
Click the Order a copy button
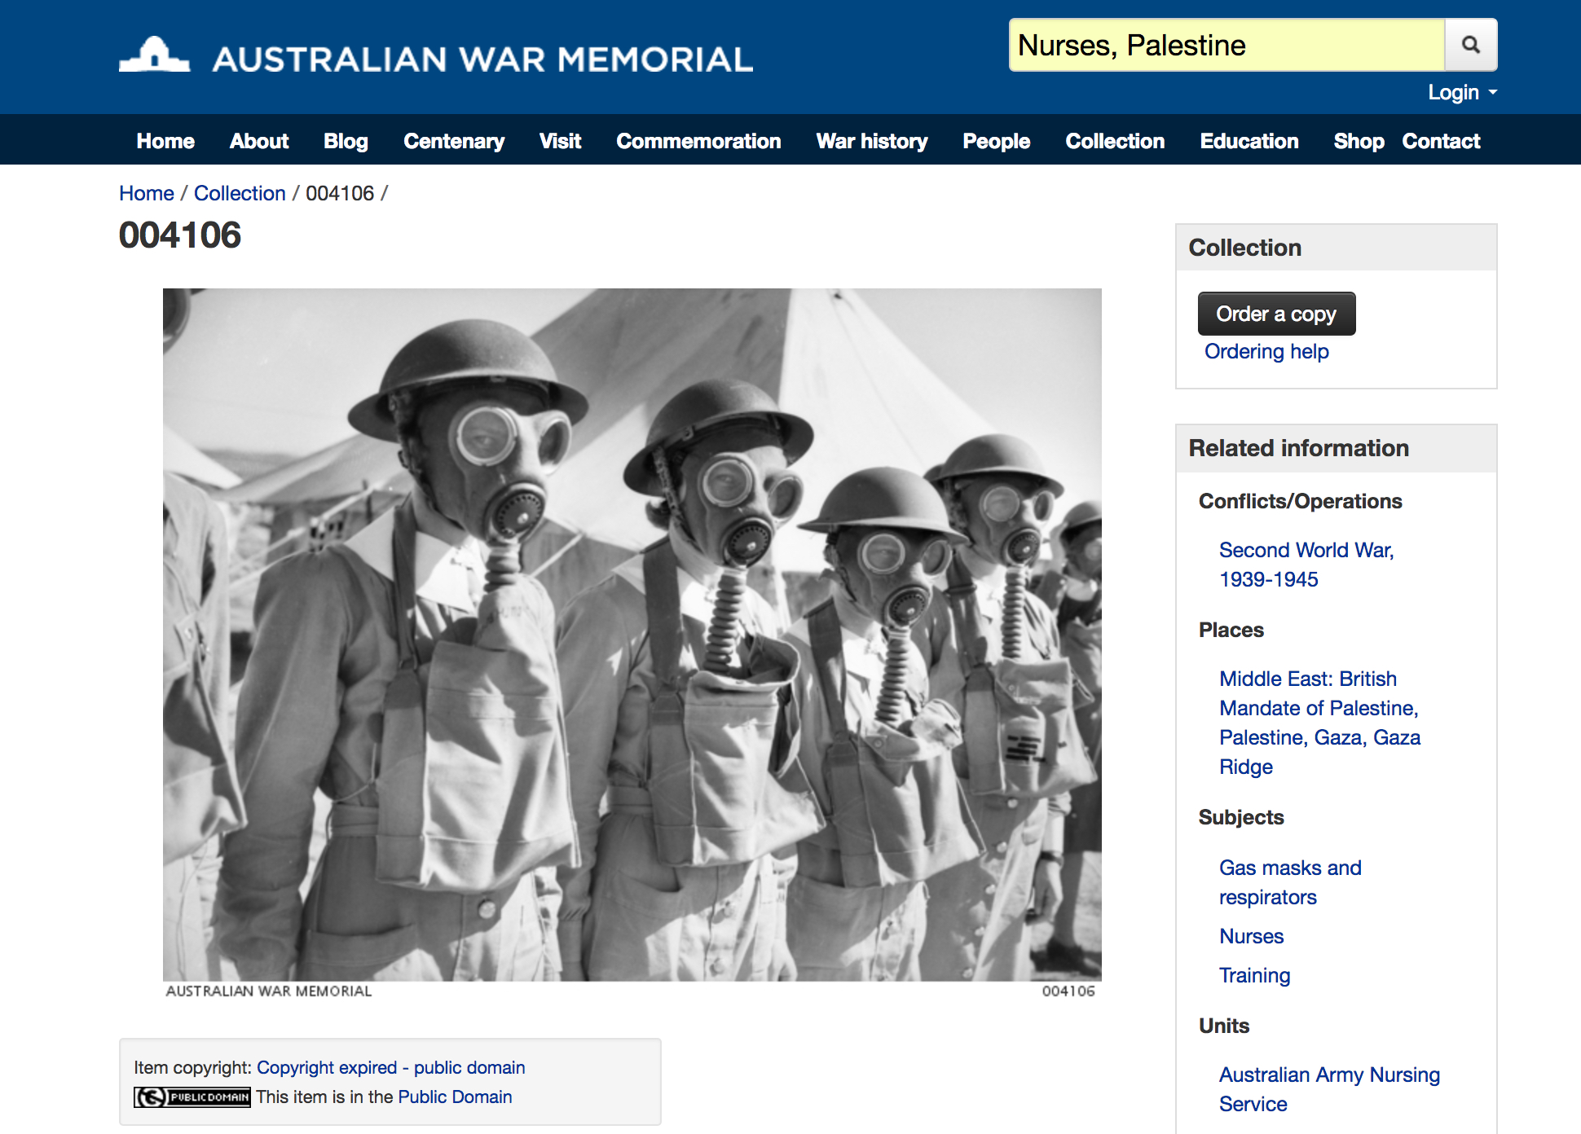click(x=1276, y=314)
